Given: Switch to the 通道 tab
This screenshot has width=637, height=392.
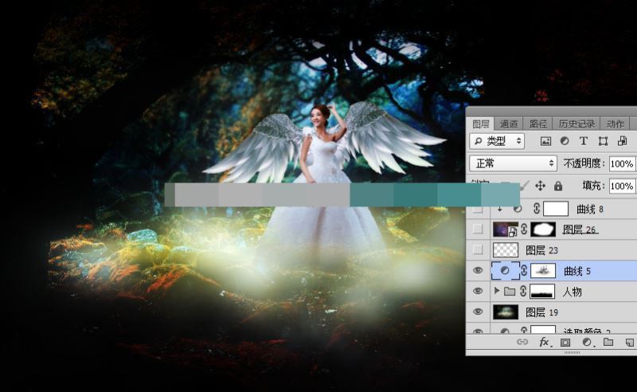Looking at the screenshot, I should click(509, 123).
